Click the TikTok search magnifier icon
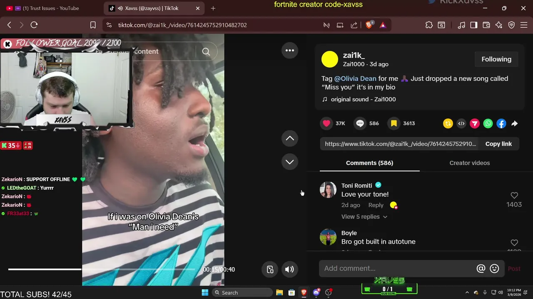The height and width of the screenshot is (299, 533). coord(206,51)
